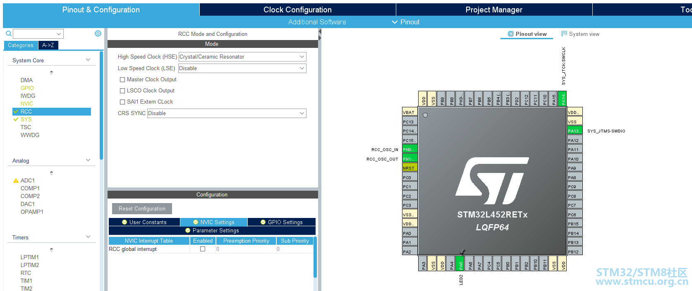Viewport: 692px width, 291px height.
Task: Collapse the Timers category
Action: (88, 237)
